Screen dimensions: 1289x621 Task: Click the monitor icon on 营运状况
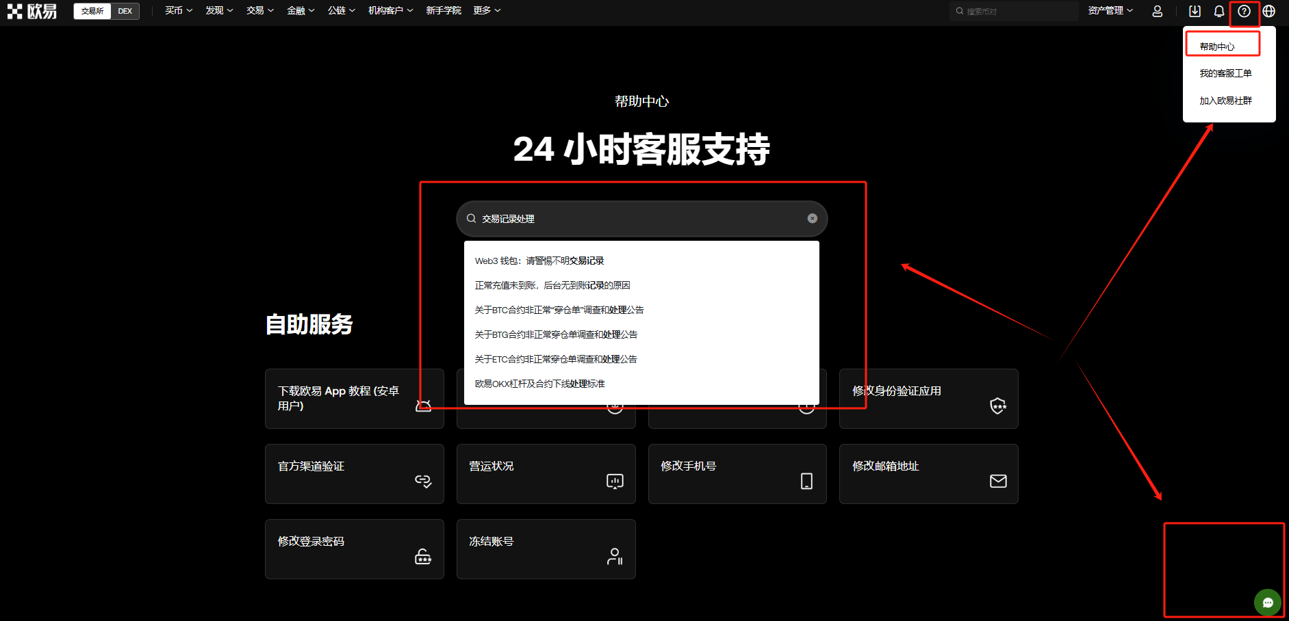615,481
